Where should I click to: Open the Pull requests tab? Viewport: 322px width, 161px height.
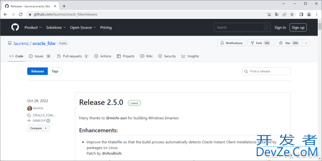tap(73, 56)
